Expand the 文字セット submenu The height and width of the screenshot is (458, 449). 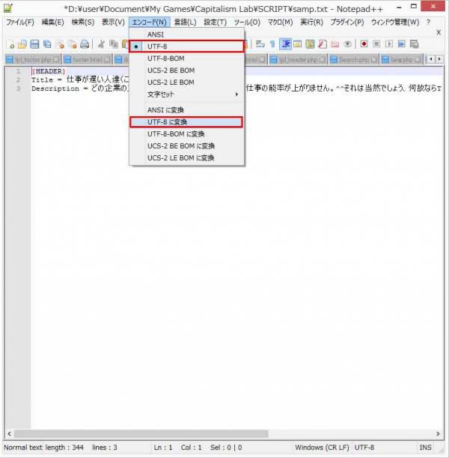(186, 94)
